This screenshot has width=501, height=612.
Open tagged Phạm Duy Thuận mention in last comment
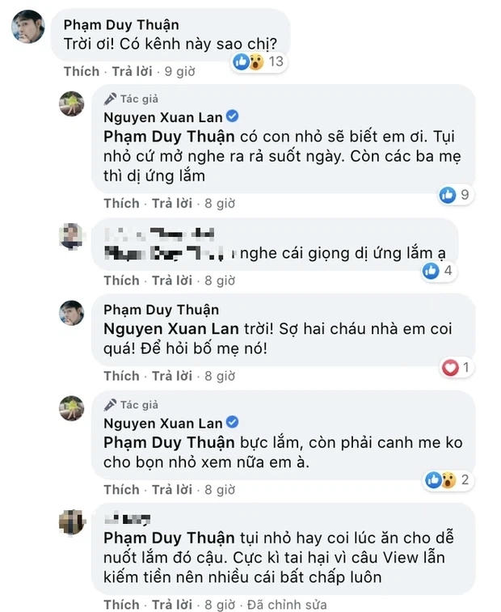pos(169,538)
